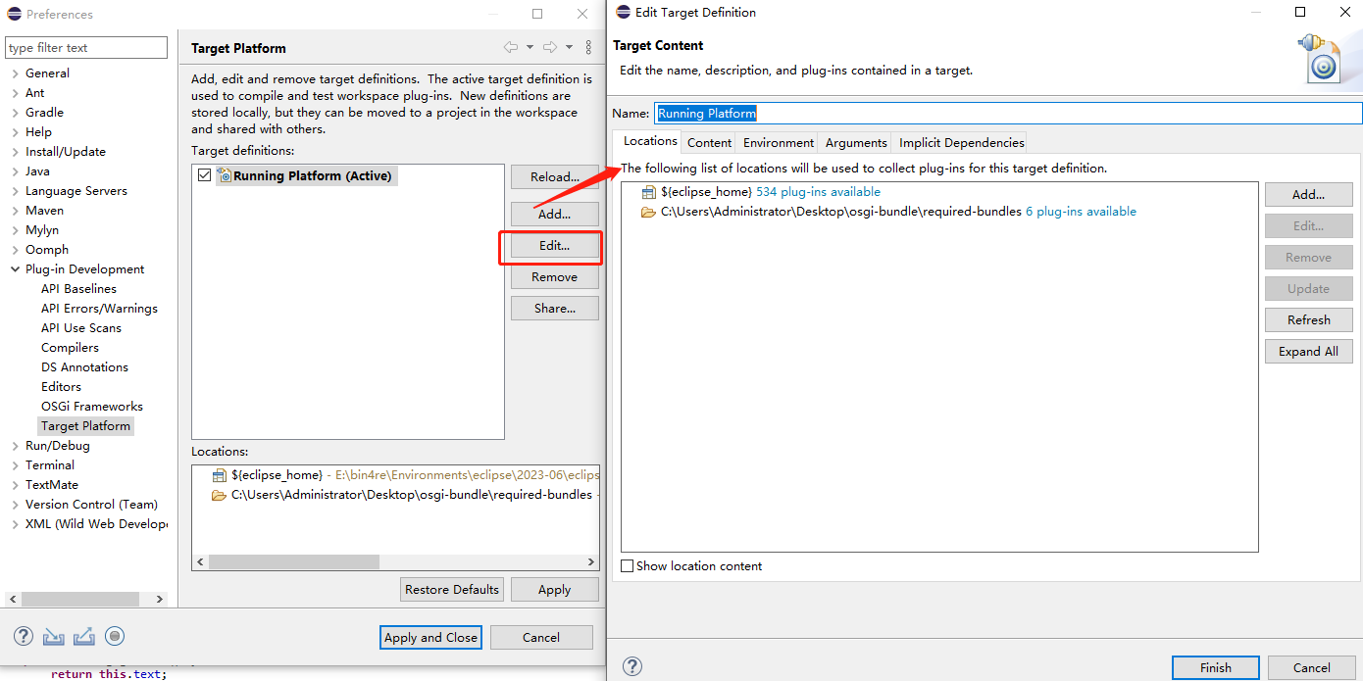
Task: Uncheck the Running Platform (Active) checkbox
Action: coord(204,175)
